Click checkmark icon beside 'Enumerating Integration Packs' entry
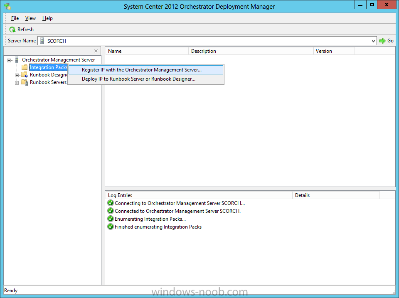Screen dimensions: 399x298 tap(111, 219)
